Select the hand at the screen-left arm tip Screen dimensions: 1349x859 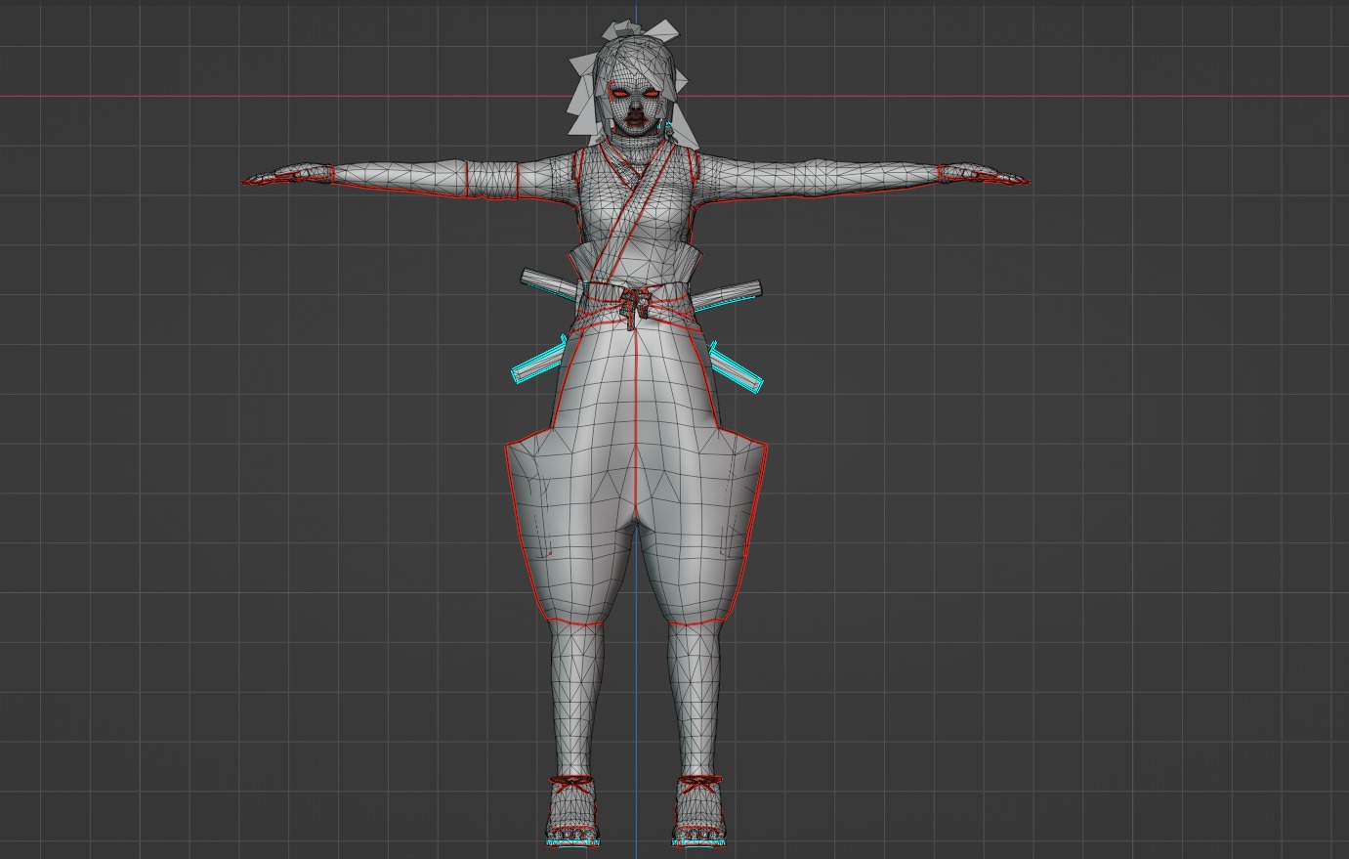[x=288, y=176]
